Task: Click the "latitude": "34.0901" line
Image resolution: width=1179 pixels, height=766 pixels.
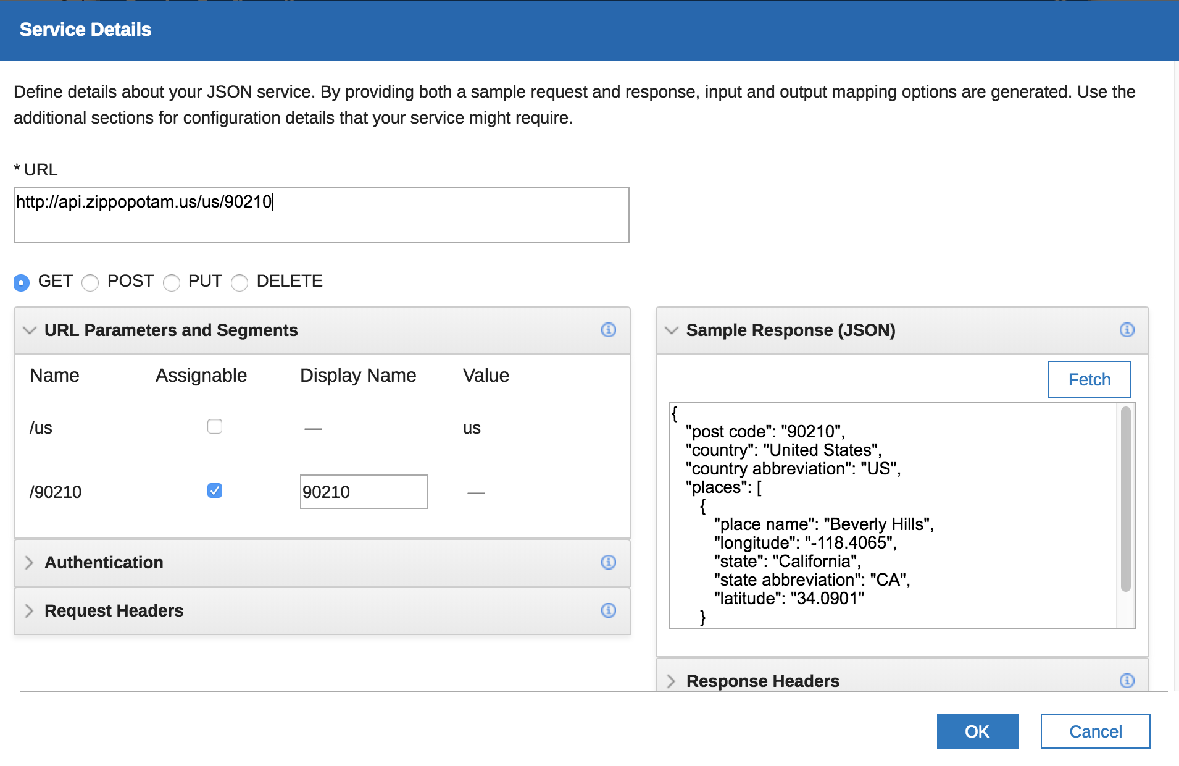Action: (x=789, y=599)
